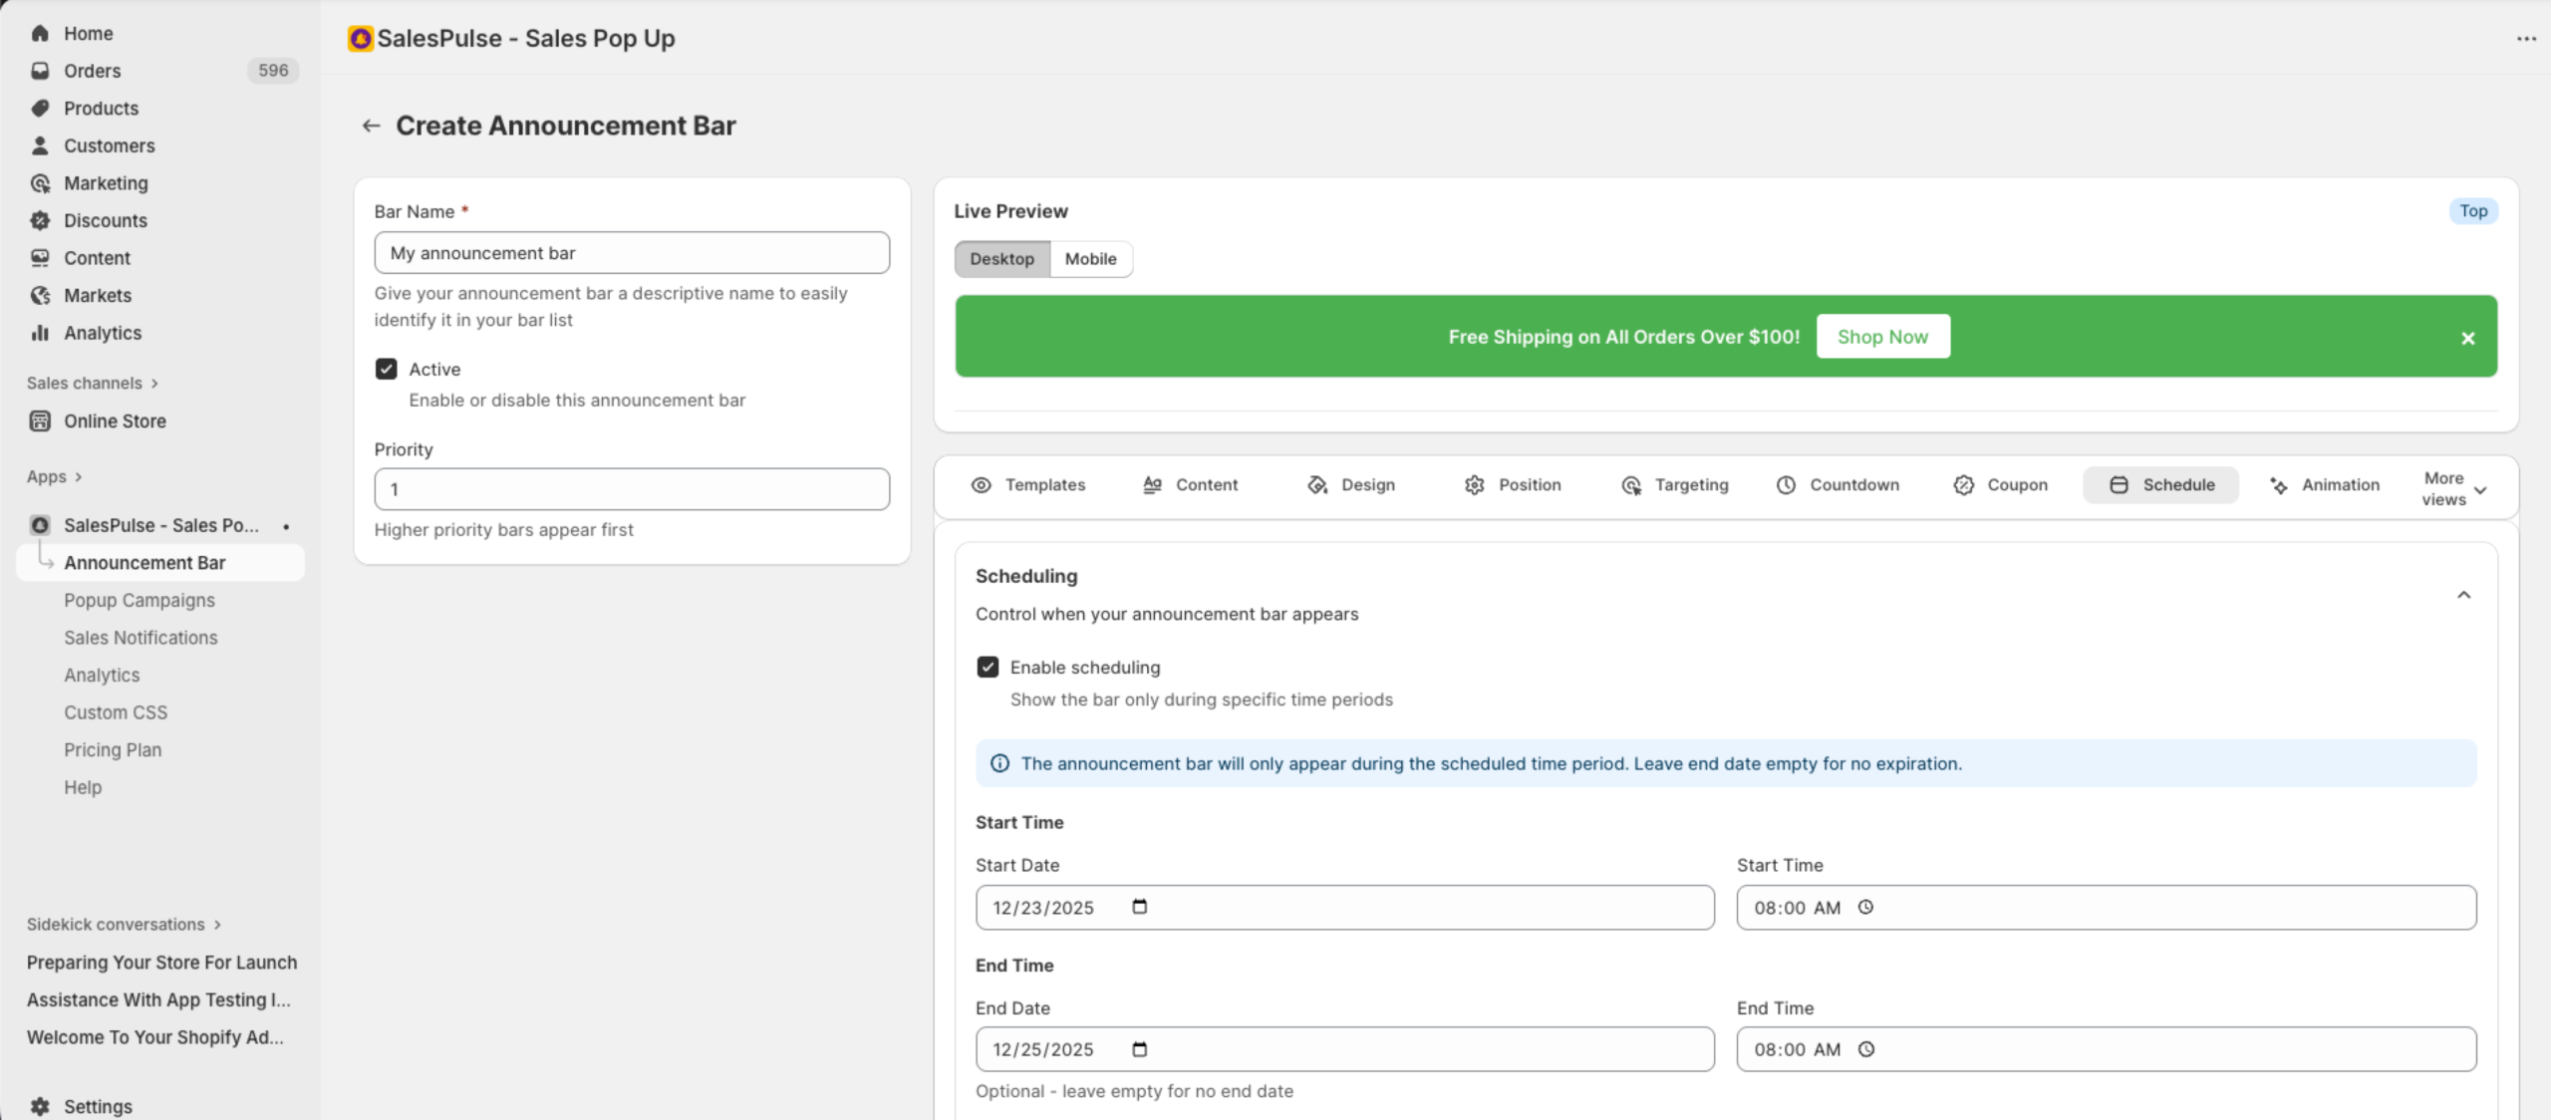This screenshot has height=1120, width=2551.
Task: Open the Design settings
Action: [1351, 485]
